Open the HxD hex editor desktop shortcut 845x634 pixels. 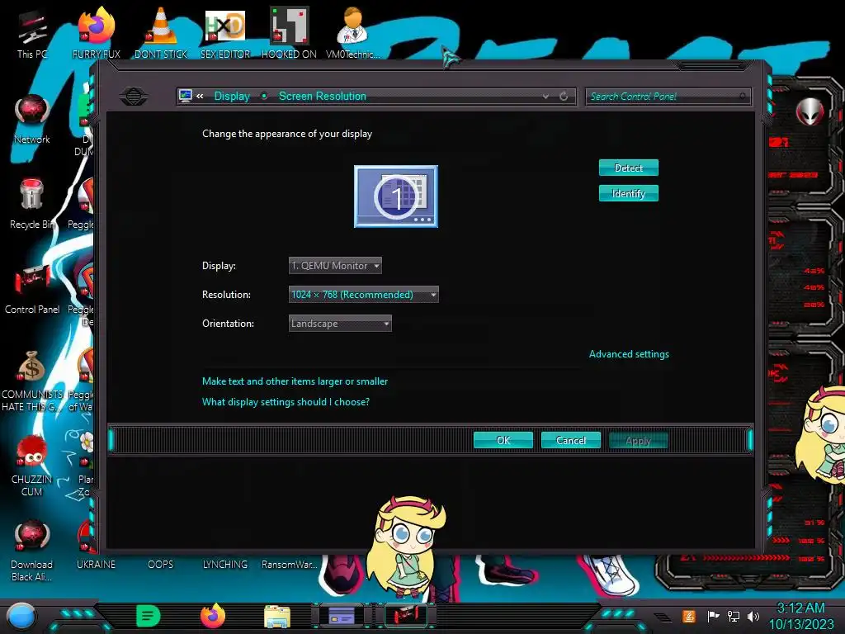point(224,32)
